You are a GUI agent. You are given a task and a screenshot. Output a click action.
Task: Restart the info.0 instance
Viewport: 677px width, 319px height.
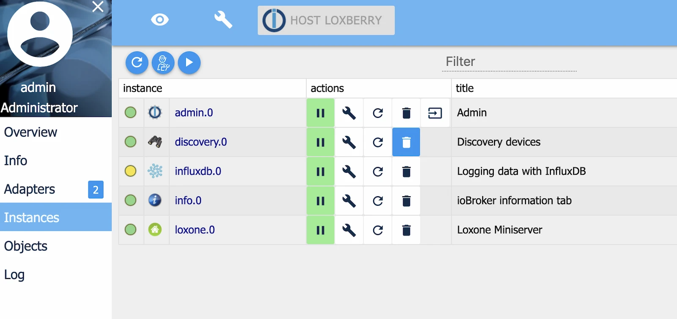(x=378, y=201)
